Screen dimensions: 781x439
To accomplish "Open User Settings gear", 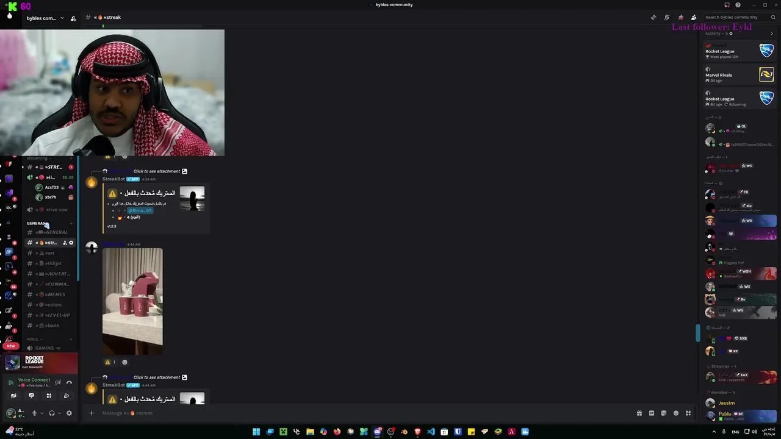I will tap(69, 413).
